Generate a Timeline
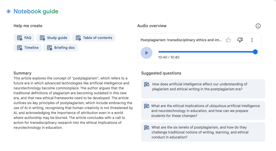The image size is (276, 151). pyautogui.click(x=28, y=48)
